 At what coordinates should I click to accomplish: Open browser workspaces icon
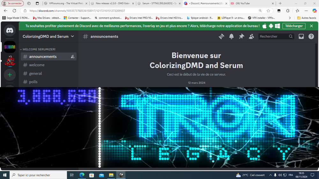(29, 3)
